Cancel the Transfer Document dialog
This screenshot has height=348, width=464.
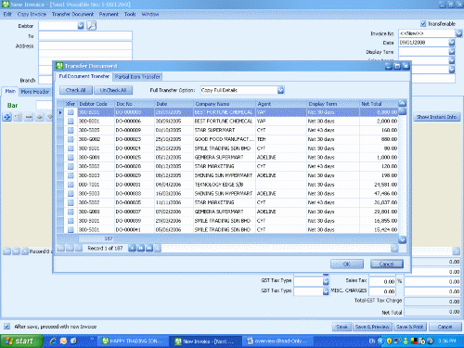[387, 264]
